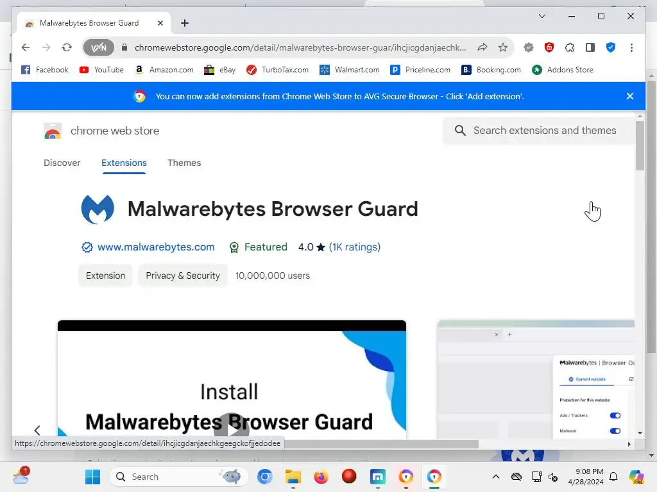Open the Facebook bookmark

[44, 70]
